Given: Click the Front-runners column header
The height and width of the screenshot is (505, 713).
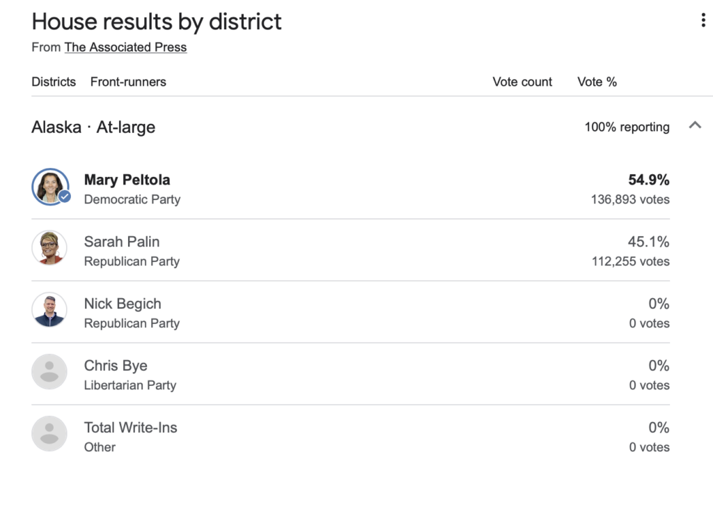Looking at the screenshot, I should pos(128,82).
